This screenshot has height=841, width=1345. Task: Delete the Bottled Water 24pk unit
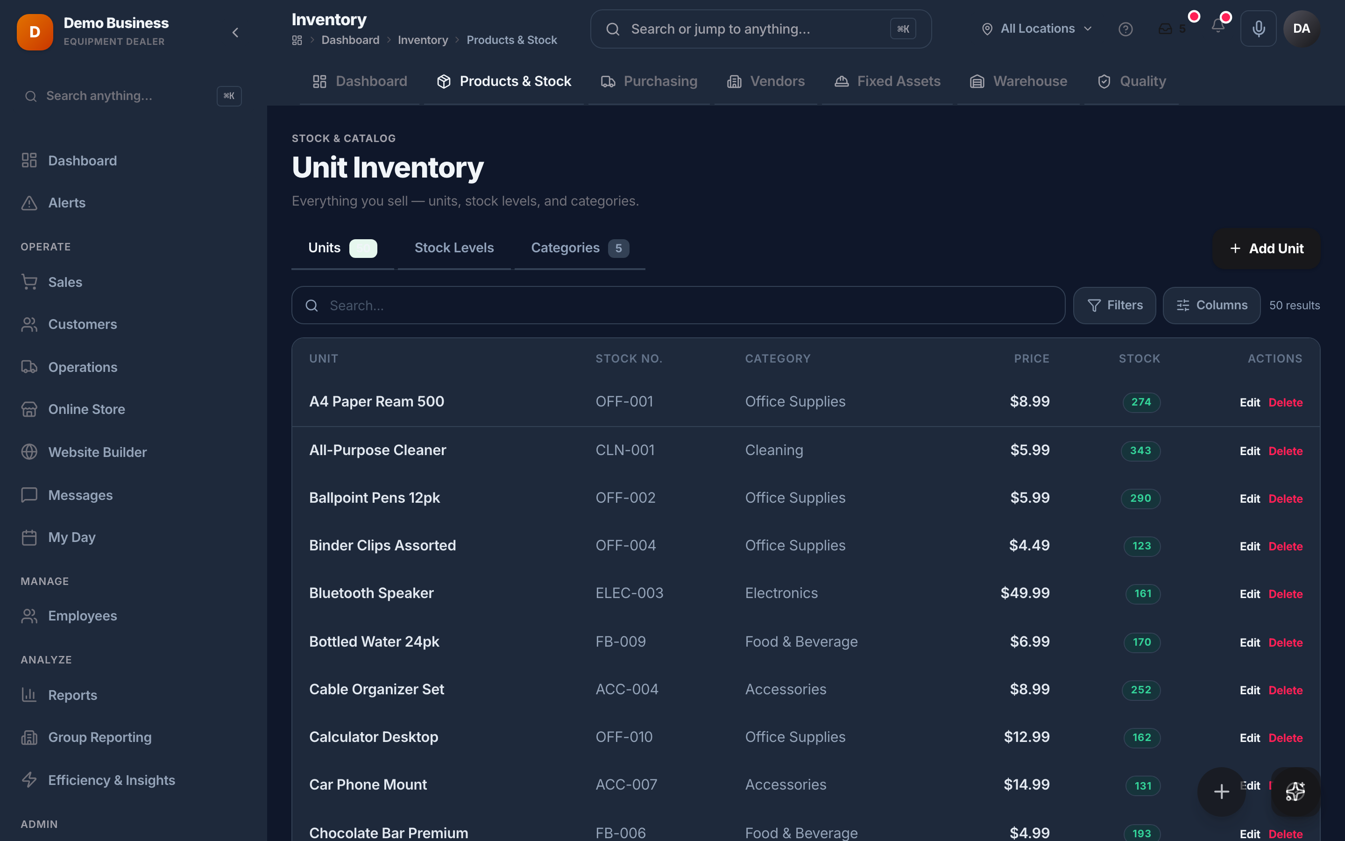1286,643
